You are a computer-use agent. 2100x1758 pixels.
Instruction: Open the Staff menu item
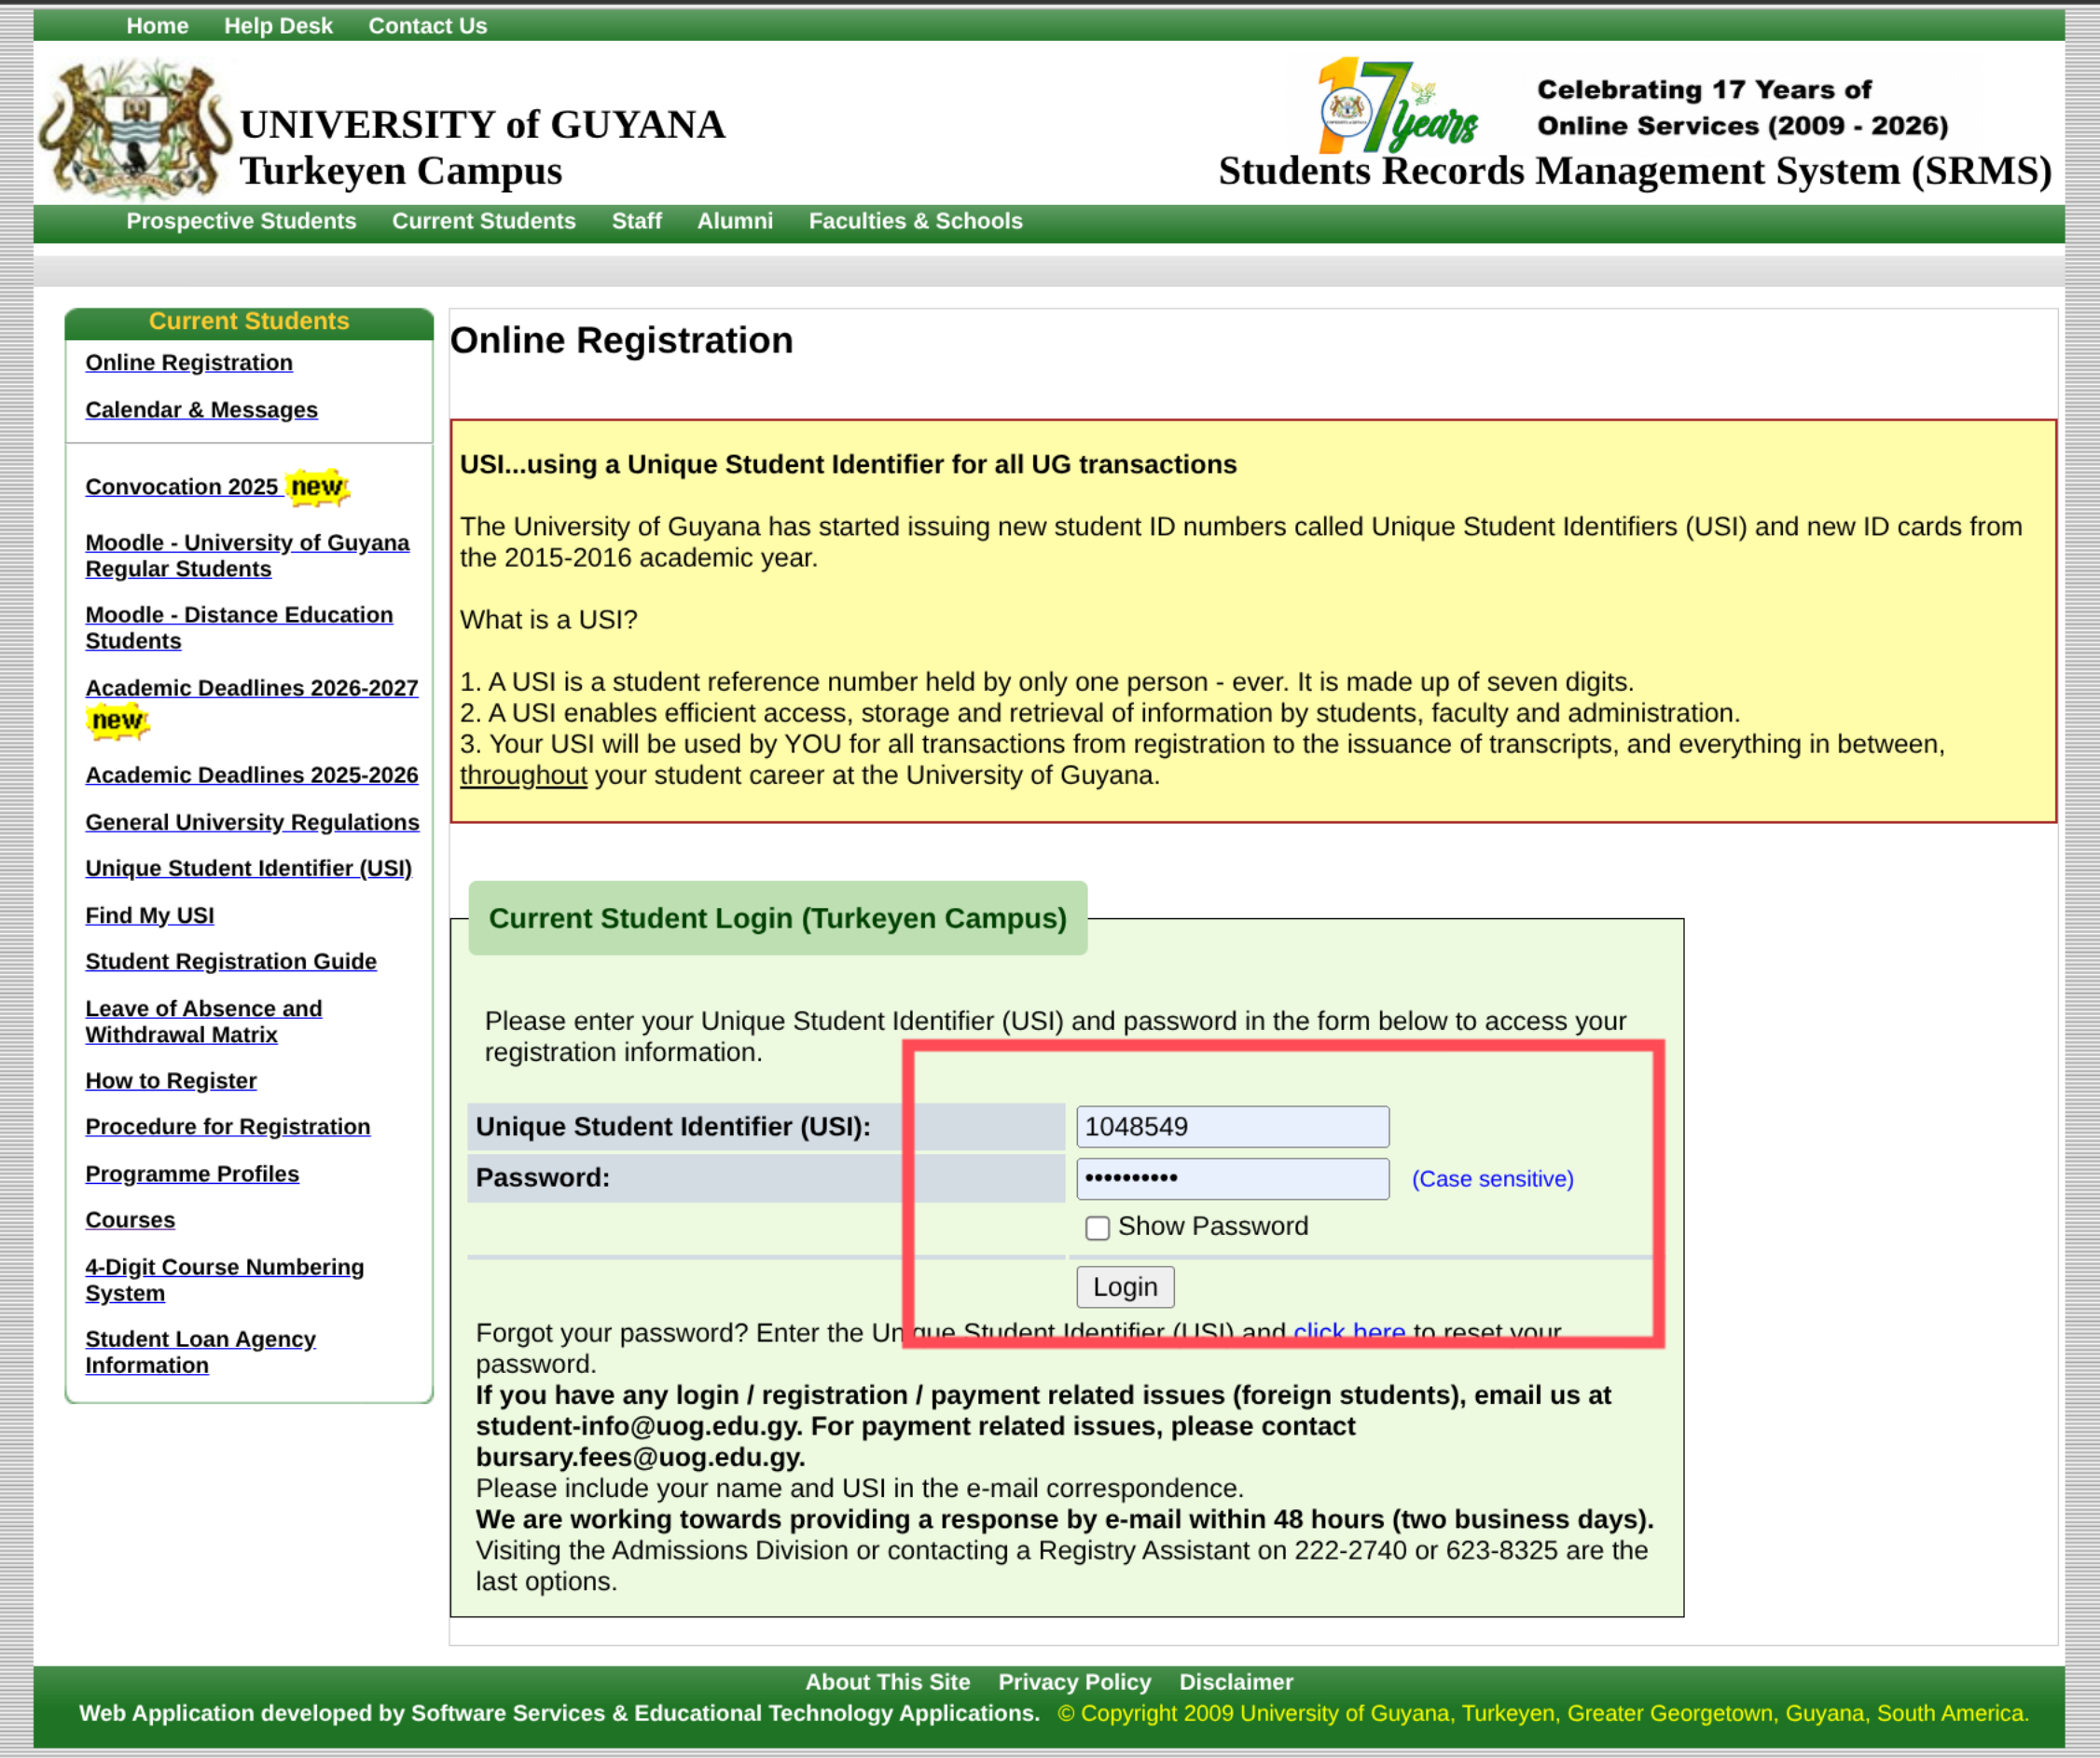click(637, 221)
